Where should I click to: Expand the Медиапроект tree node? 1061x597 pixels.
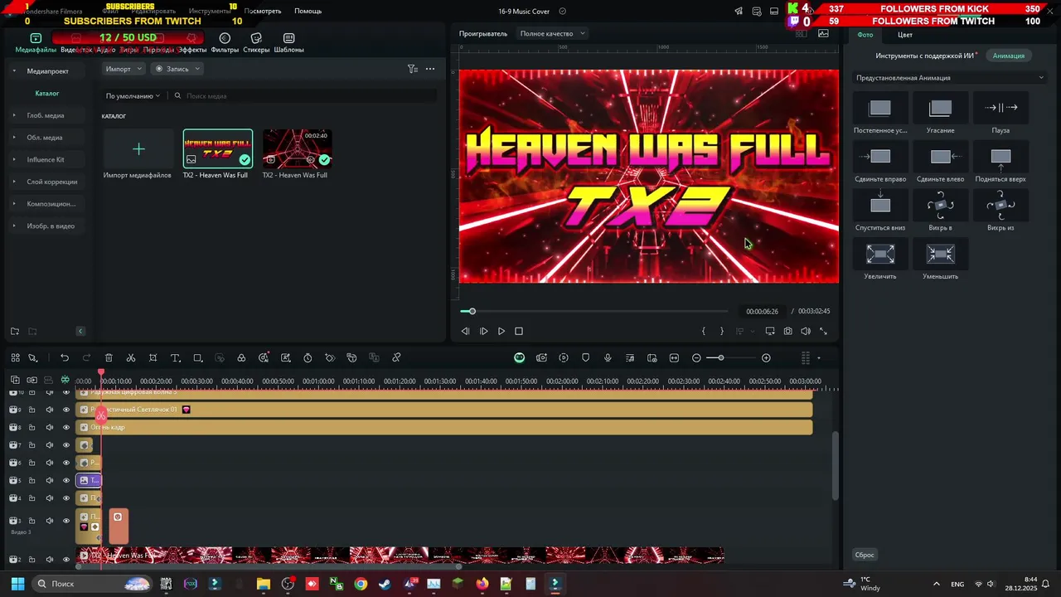[x=14, y=71]
